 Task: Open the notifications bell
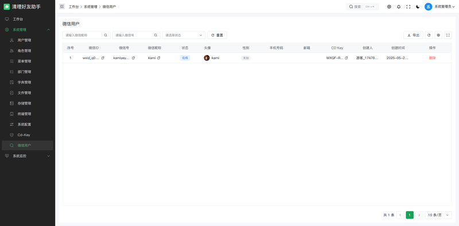point(399,7)
